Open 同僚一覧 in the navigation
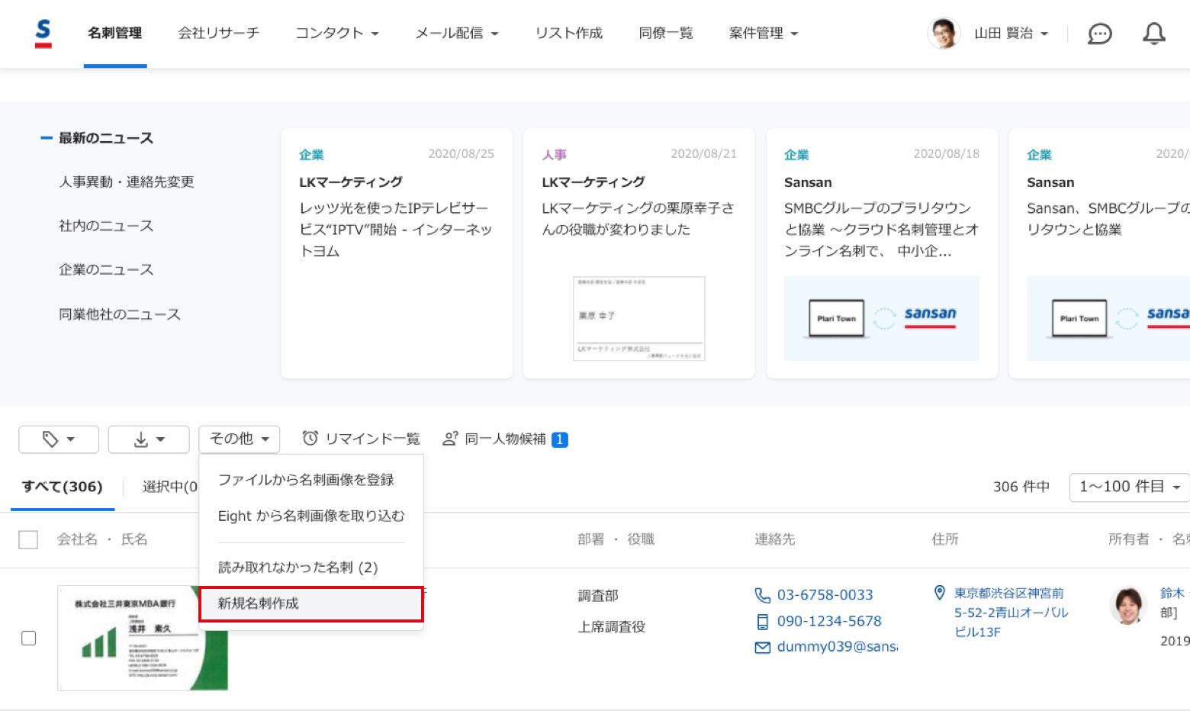The image size is (1190, 711). point(666,33)
